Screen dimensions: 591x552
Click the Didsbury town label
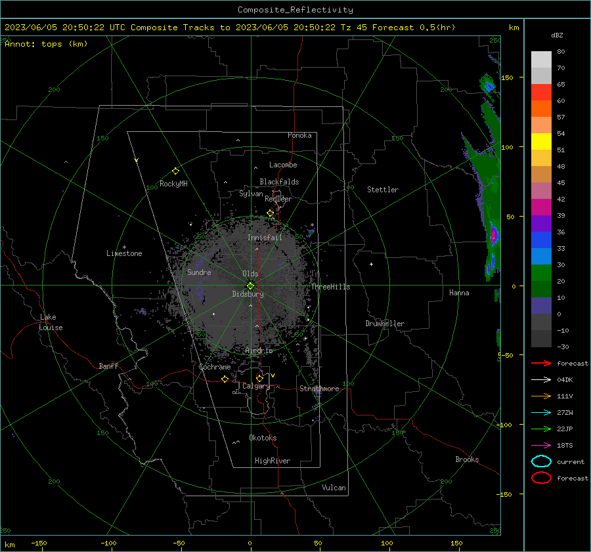pos(248,294)
